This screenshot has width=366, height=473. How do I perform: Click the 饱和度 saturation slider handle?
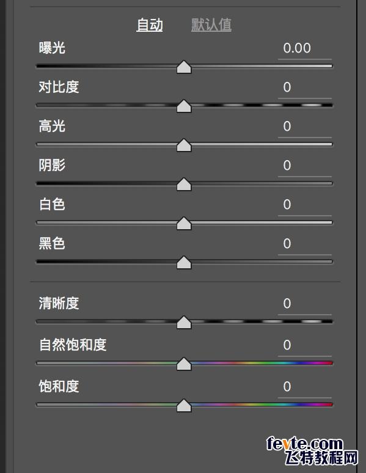(x=184, y=406)
